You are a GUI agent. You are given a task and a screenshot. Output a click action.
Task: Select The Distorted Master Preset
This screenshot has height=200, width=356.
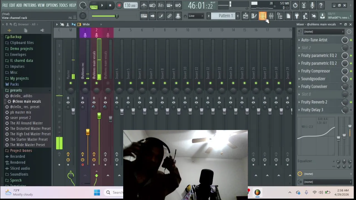[30, 129]
